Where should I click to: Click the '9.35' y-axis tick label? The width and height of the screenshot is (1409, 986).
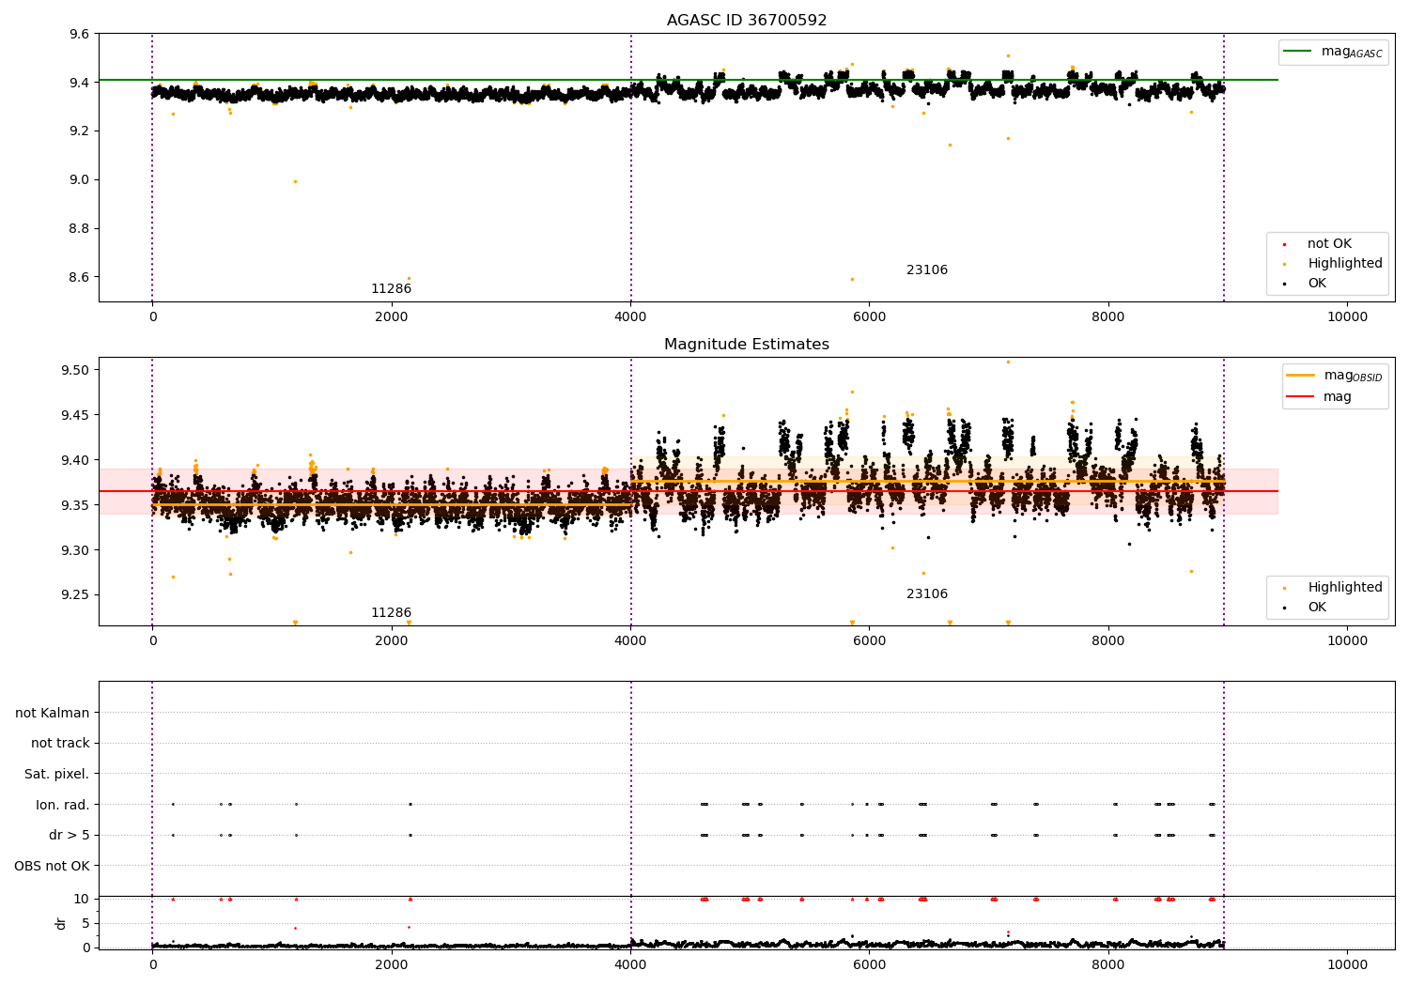[x=75, y=505]
